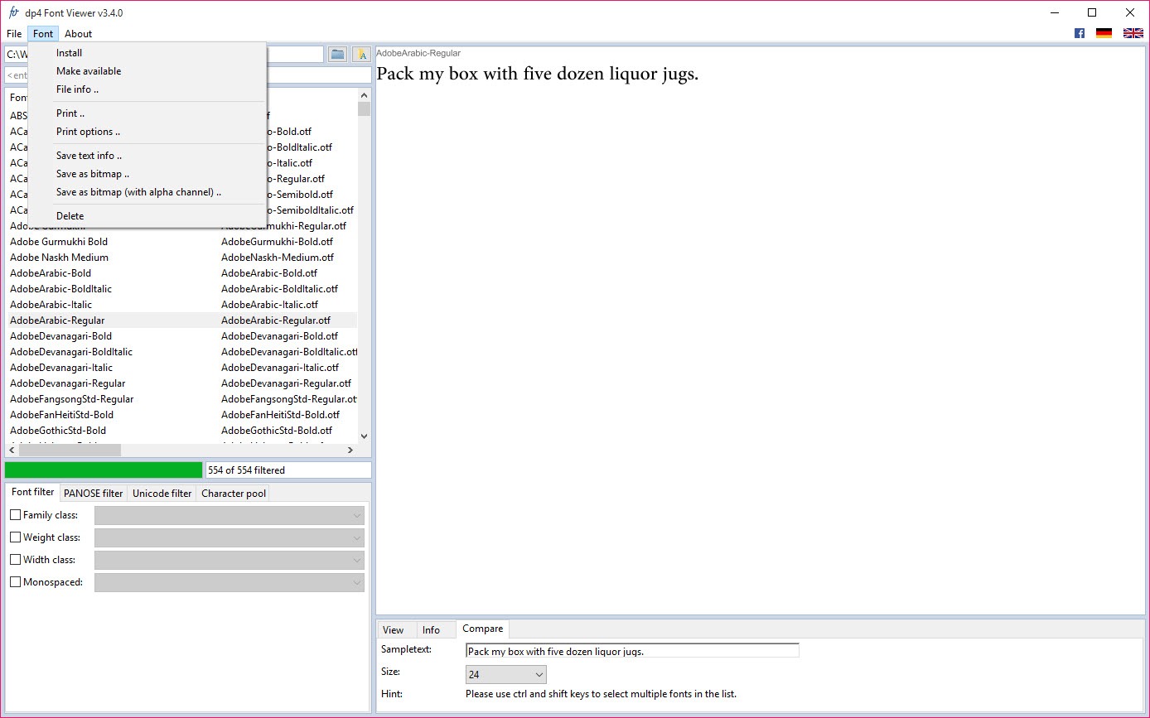This screenshot has height=718, width=1150.
Task: Open the Size dropdown showing 24
Action: pos(505,675)
